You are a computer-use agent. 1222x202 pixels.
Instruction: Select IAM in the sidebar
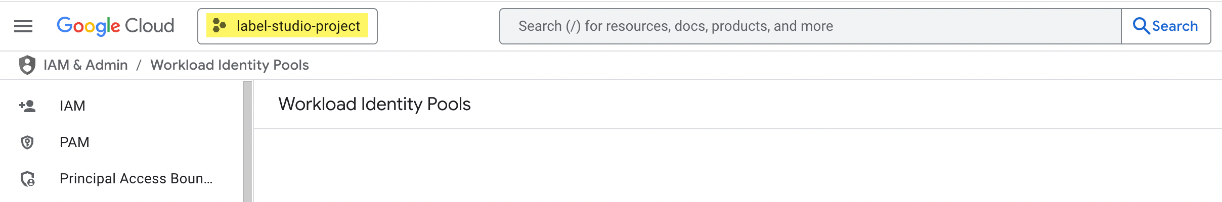[x=72, y=106]
